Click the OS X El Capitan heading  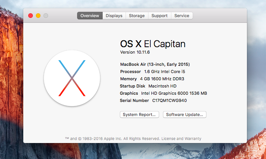click(x=153, y=44)
